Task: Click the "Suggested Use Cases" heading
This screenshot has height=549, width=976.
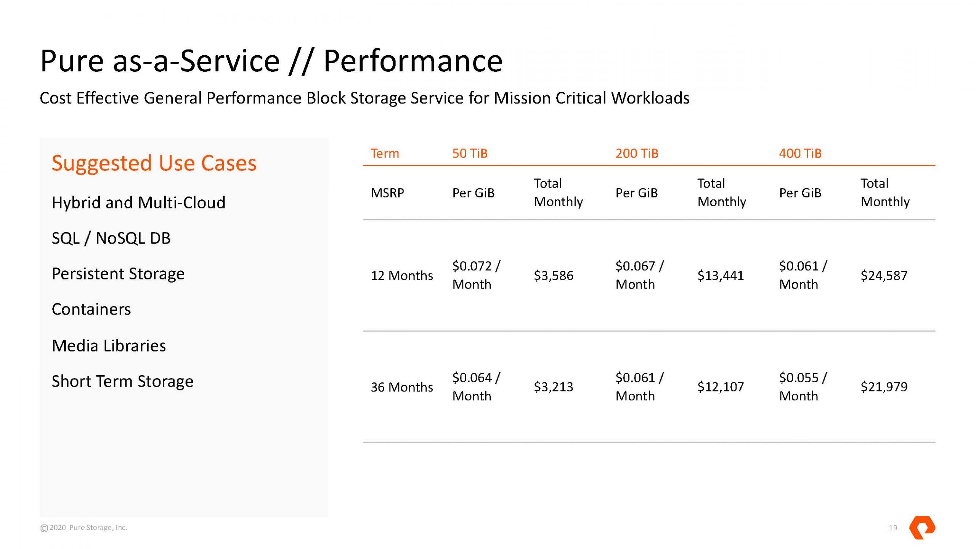Action: 154,163
